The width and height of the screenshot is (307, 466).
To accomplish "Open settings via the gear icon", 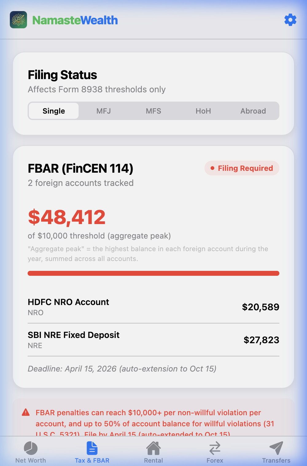I will pyautogui.click(x=290, y=20).
